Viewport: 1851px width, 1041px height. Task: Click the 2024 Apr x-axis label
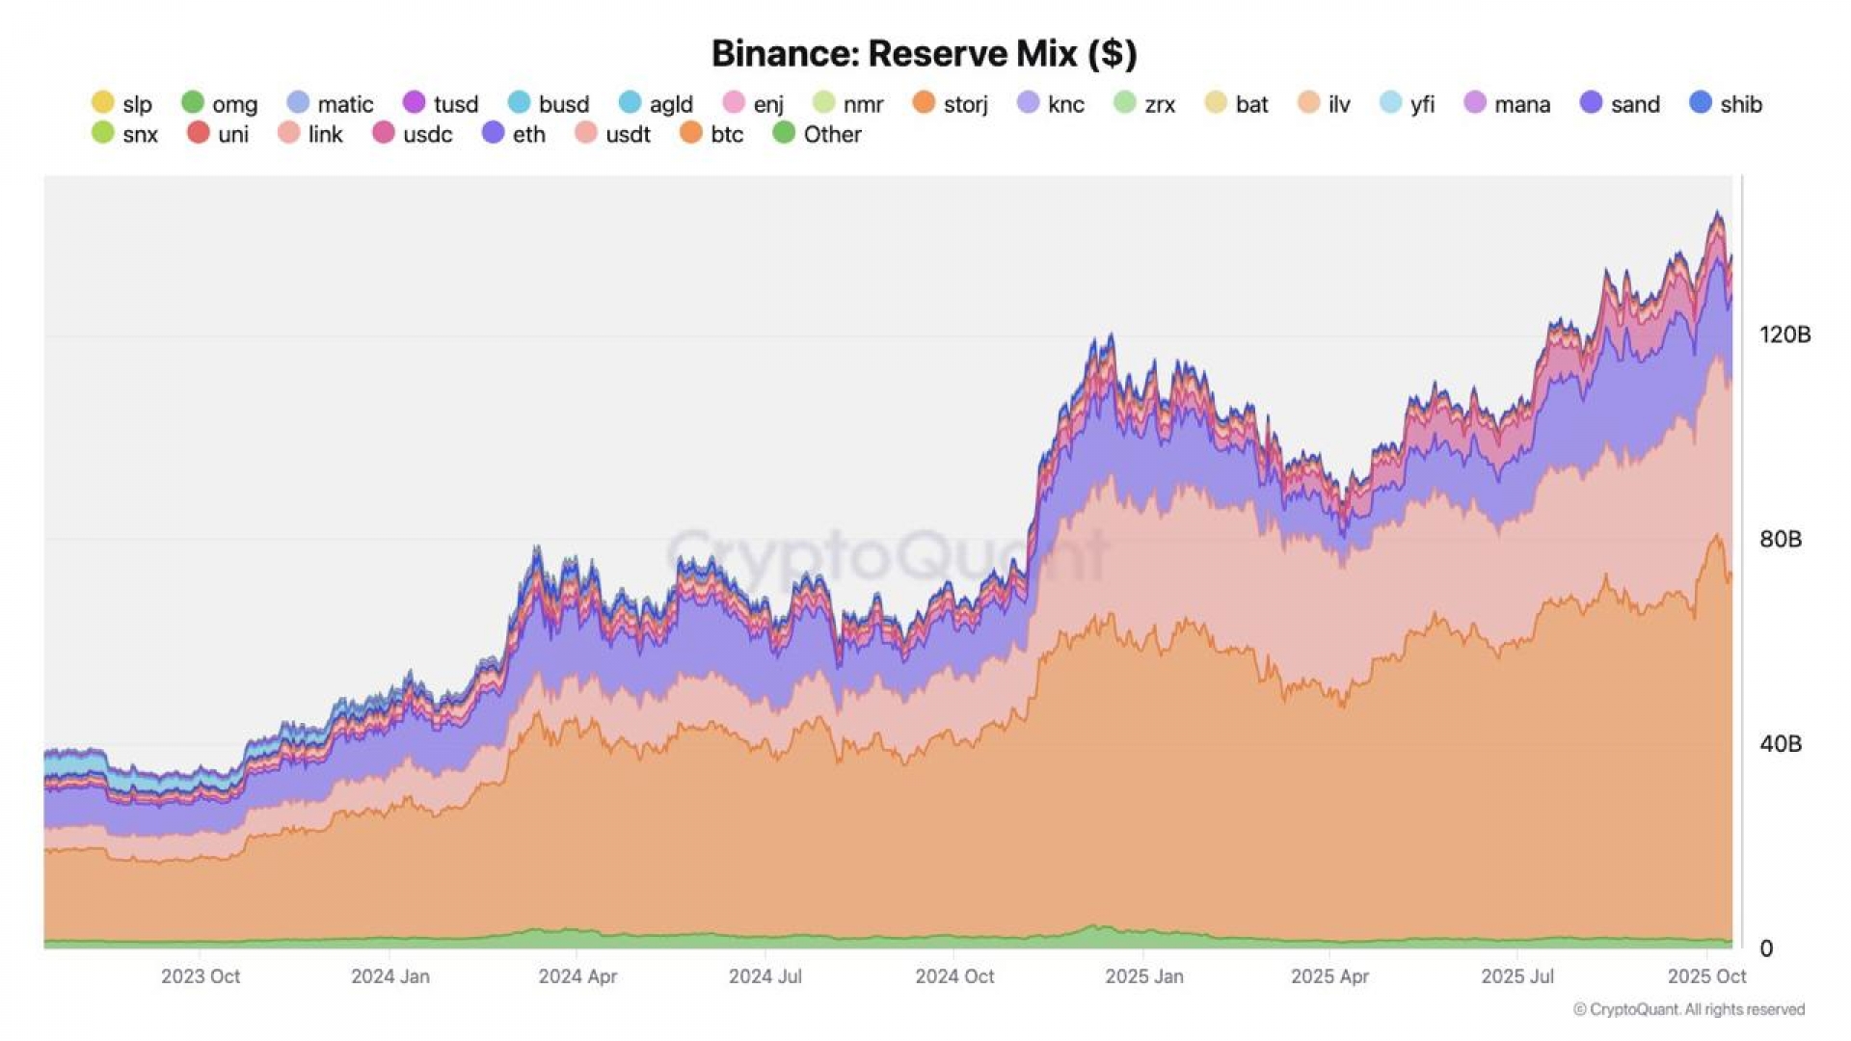(x=577, y=976)
